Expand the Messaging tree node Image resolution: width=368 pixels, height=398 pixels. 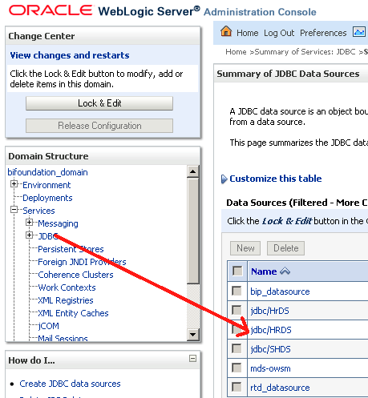(30, 223)
